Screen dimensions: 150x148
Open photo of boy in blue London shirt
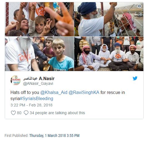coord(39,54)
